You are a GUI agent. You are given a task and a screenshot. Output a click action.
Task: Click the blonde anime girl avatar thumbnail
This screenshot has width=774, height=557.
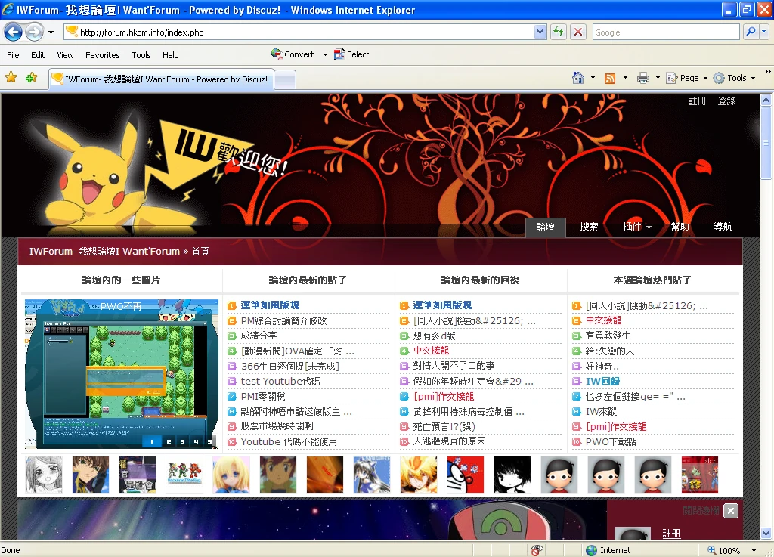(x=231, y=475)
